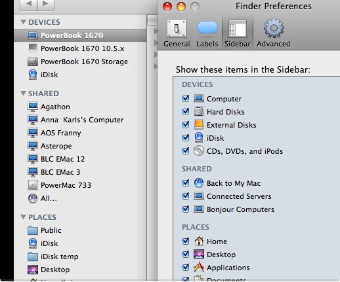Open the Advanced gear preferences icon
The image size is (340, 282).
click(274, 28)
